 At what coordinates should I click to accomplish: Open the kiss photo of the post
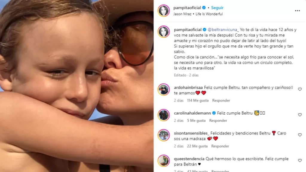[x=77, y=86]
